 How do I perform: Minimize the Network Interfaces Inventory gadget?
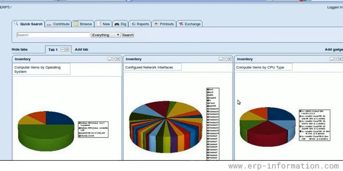pos(221,59)
